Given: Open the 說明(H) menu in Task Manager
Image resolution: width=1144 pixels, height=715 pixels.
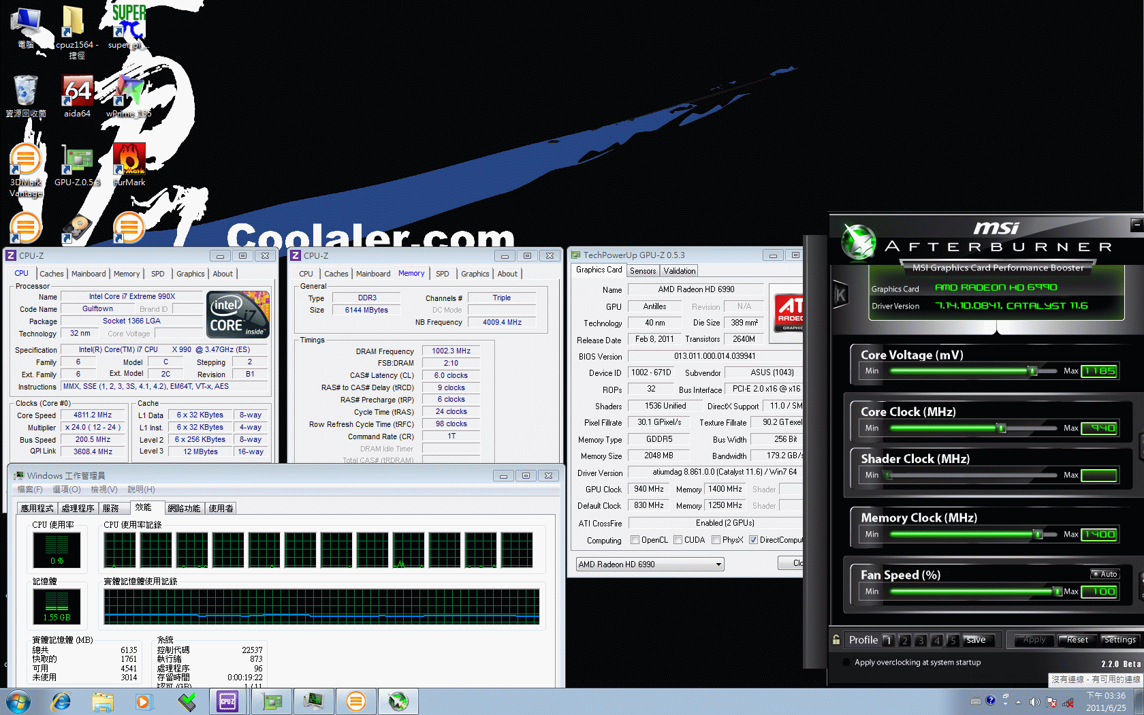Looking at the screenshot, I should [141, 490].
